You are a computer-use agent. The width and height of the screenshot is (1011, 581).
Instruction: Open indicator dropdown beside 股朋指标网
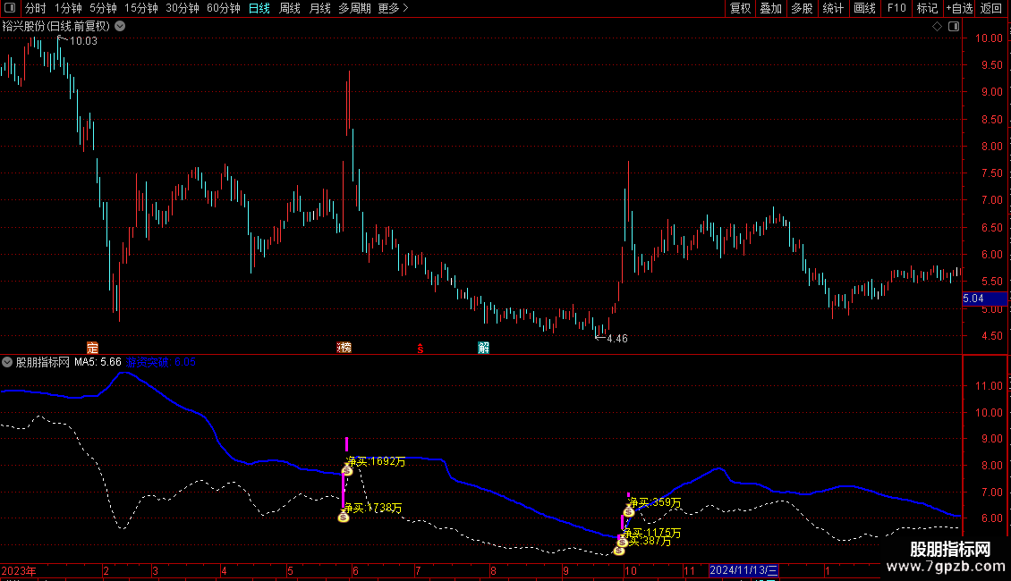coord(7,362)
